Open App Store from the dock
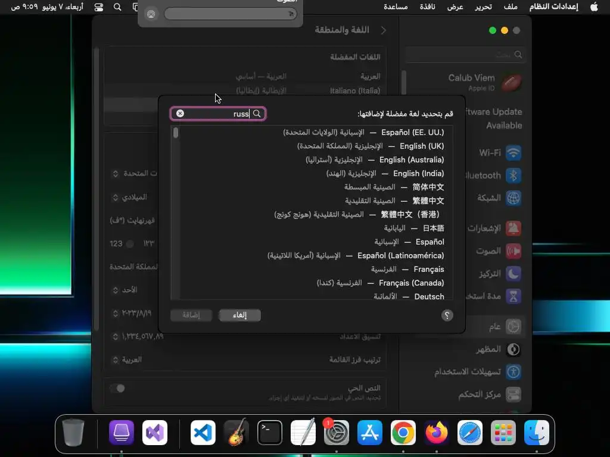The width and height of the screenshot is (610, 457). [369, 433]
